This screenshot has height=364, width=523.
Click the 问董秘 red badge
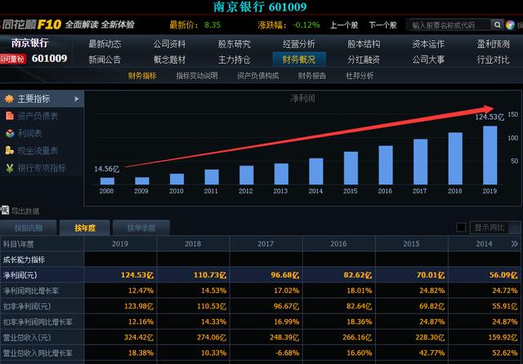coord(13,59)
